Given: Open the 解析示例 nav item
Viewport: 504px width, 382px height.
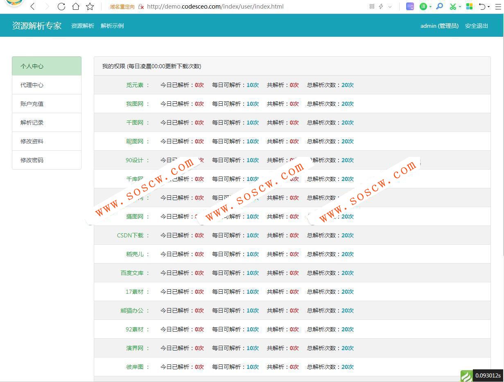Looking at the screenshot, I should point(112,26).
